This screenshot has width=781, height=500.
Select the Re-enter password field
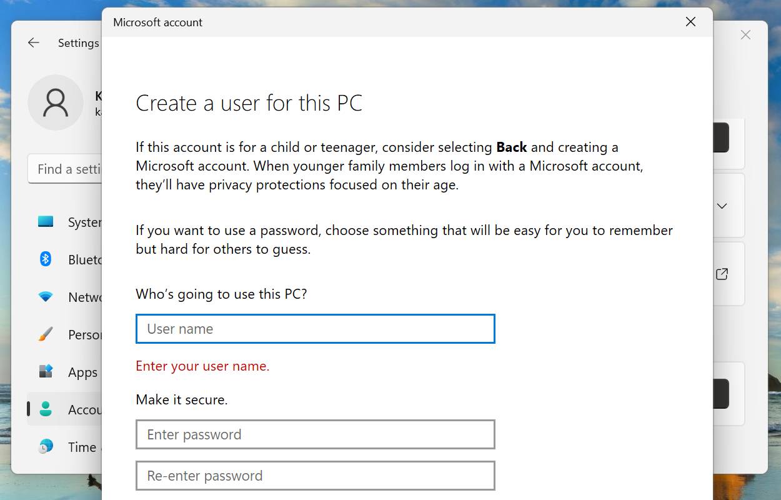coord(315,476)
